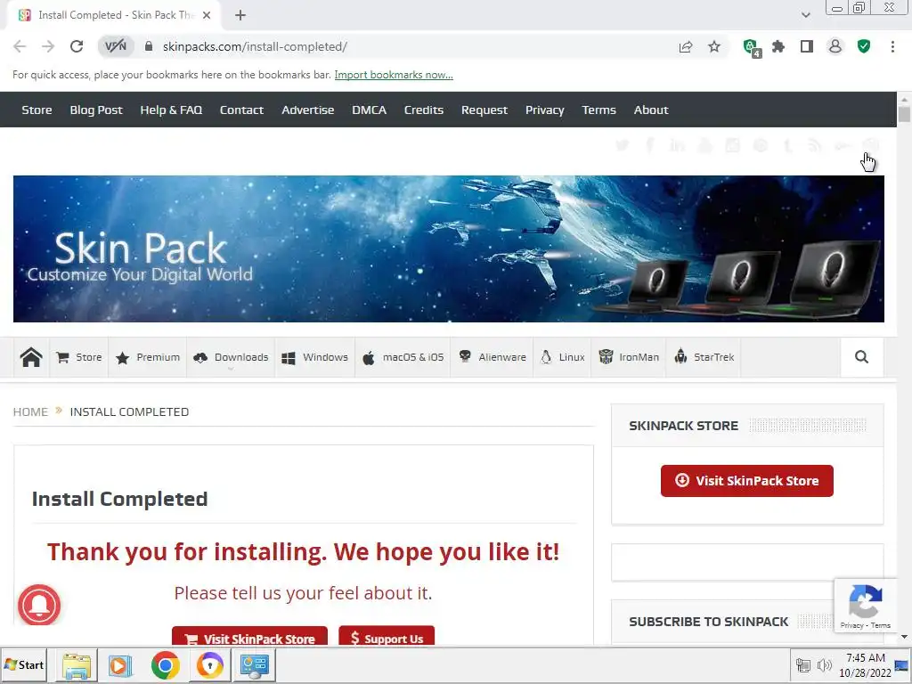Open the site search magnifier icon

(x=861, y=357)
